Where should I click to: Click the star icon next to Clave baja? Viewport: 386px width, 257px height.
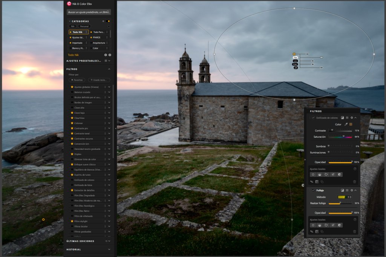point(72,113)
